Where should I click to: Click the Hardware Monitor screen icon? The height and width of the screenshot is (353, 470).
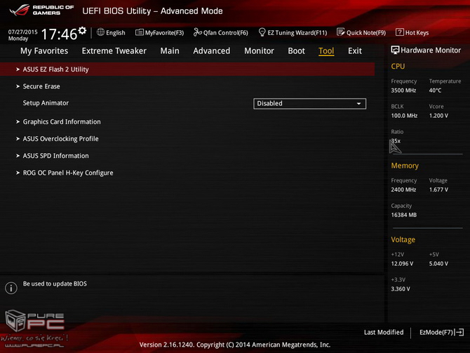point(395,50)
